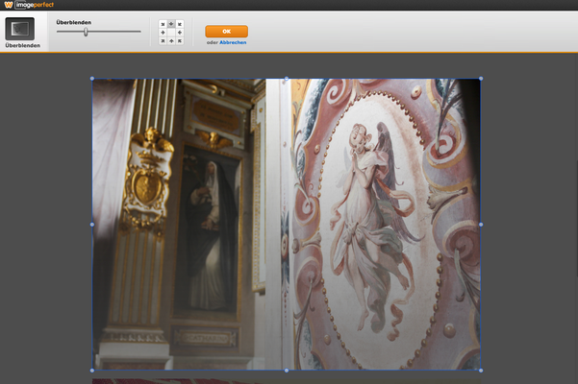Viewport: 578px width, 384px height.
Task: Confirm with the orange OK button
Action: [x=226, y=32]
